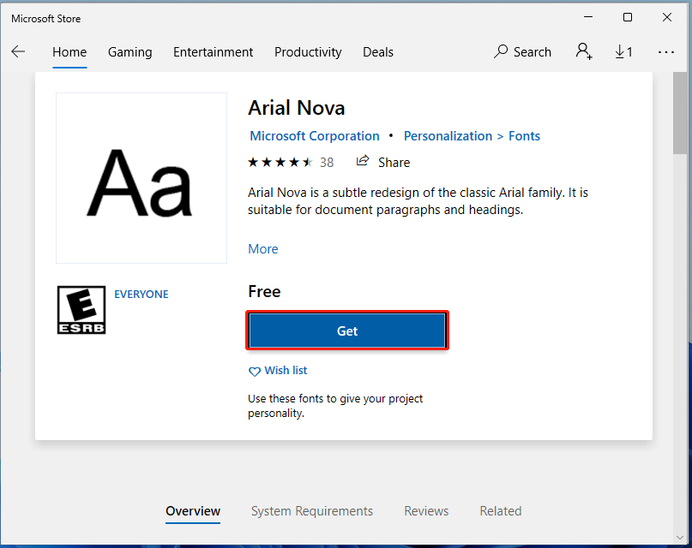Expand description with More link
The height and width of the screenshot is (548, 692).
pos(263,249)
